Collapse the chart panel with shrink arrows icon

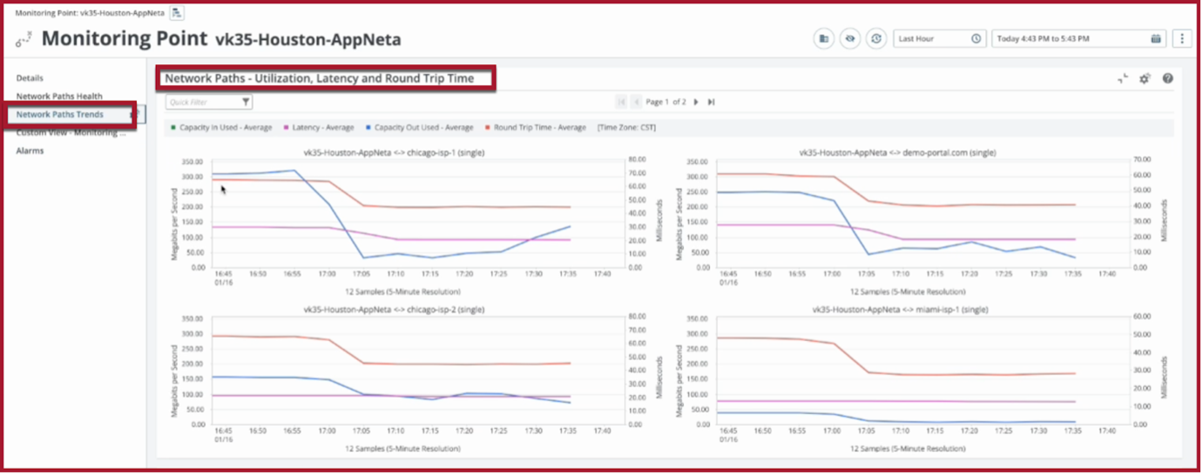coord(1123,78)
